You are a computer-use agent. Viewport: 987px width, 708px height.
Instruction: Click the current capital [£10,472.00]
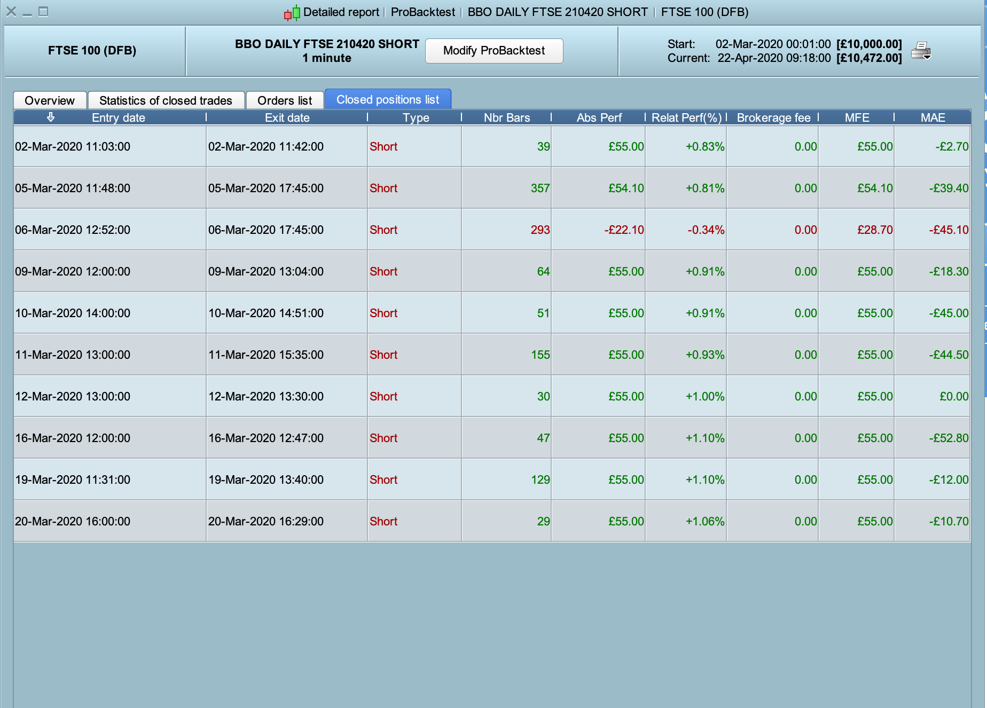(869, 58)
